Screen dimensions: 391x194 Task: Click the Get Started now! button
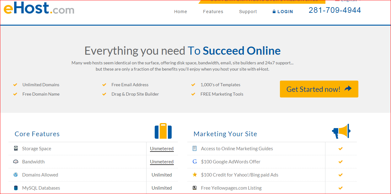point(319,89)
